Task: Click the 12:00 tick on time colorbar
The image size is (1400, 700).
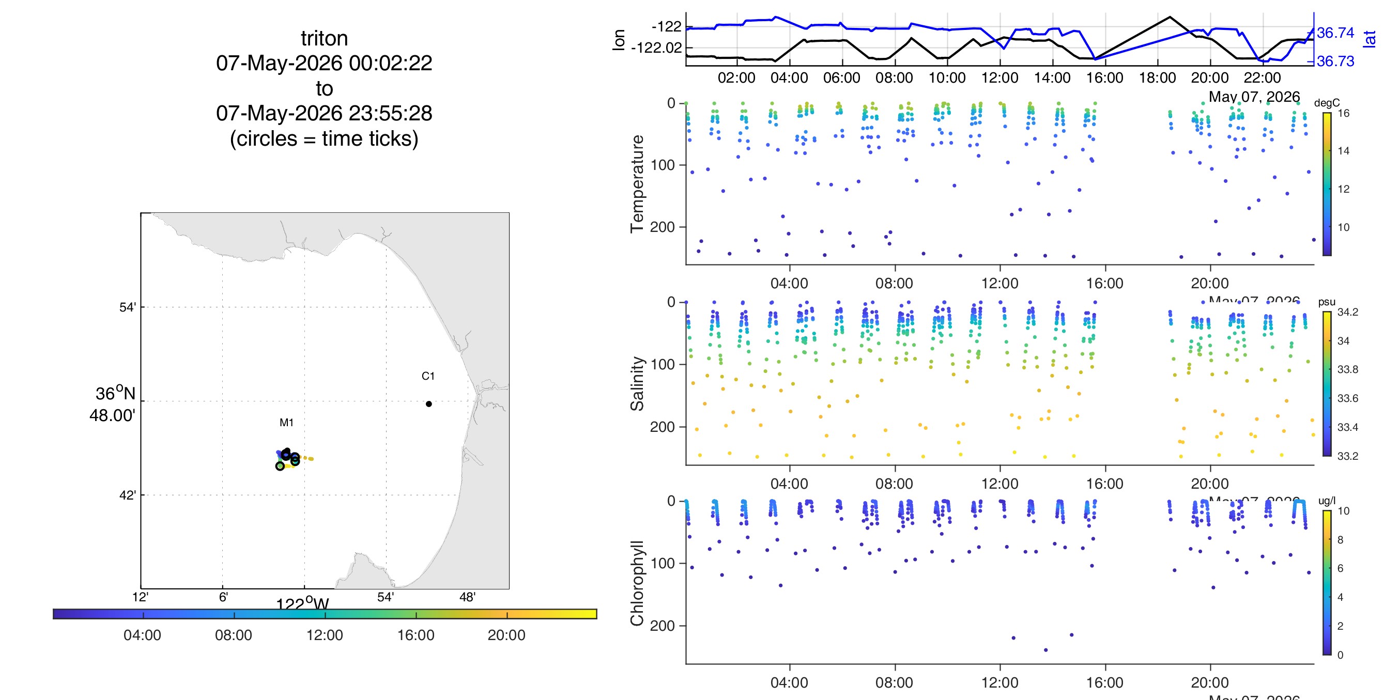Action: click(325, 614)
